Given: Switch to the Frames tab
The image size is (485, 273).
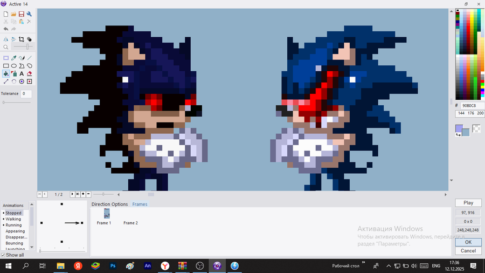Looking at the screenshot, I should click(x=140, y=204).
